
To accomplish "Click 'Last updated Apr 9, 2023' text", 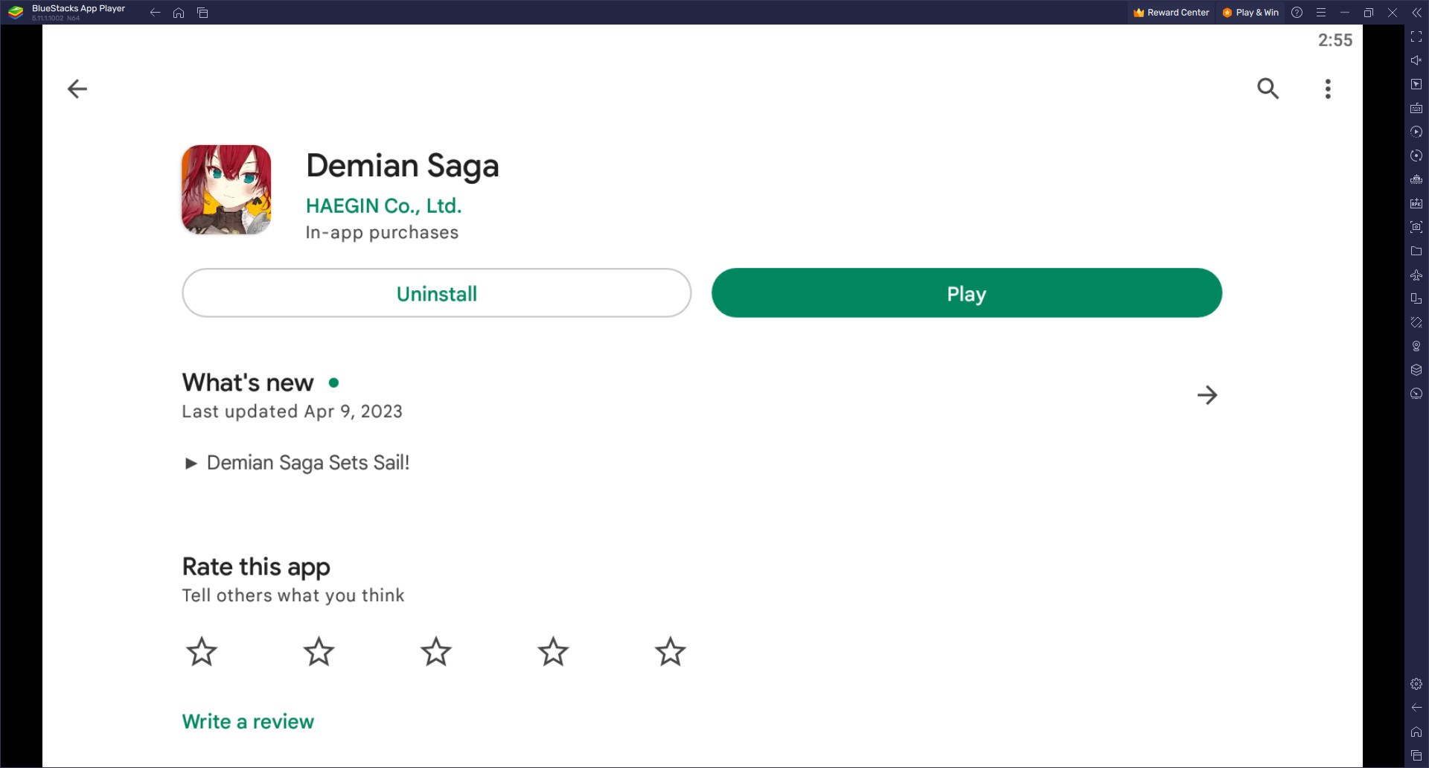I will tap(292, 412).
